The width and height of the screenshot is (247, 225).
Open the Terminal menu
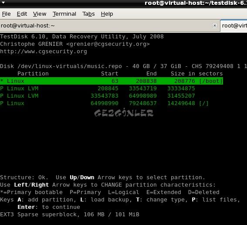click(64, 14)
